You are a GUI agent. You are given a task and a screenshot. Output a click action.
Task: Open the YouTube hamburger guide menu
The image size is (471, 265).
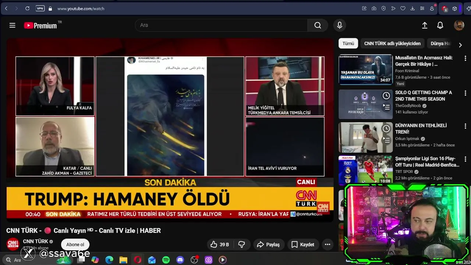pos(12,25)
